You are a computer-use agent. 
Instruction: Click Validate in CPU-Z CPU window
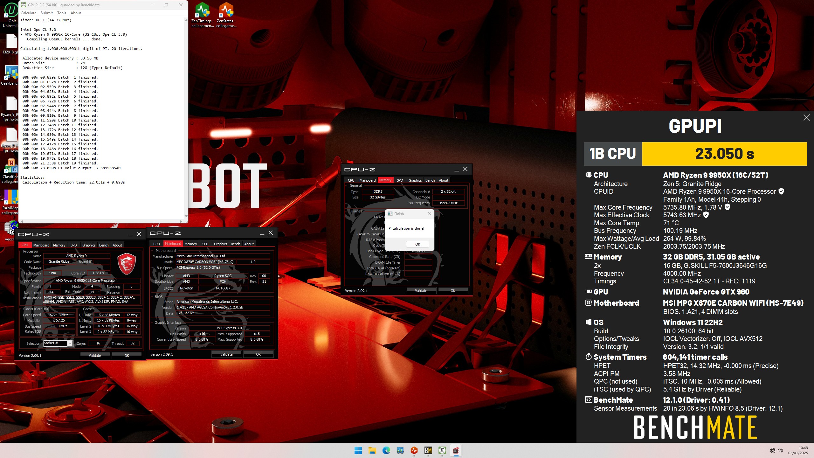(95, 356)
